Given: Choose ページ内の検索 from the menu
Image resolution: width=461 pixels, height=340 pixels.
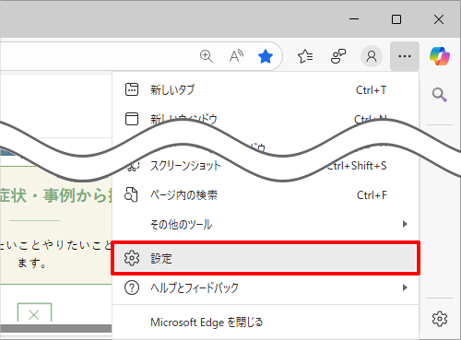Looking at the screenshot, I should point(266,195).
